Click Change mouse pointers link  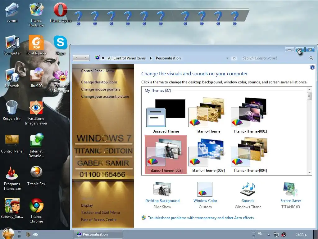coord(101,89)
